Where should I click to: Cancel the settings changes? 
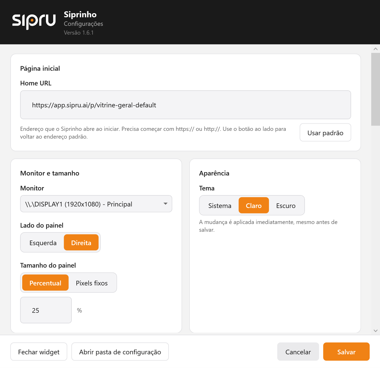click(x=298, y=352)
